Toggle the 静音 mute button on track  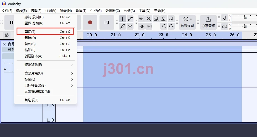tap(8, 50)
